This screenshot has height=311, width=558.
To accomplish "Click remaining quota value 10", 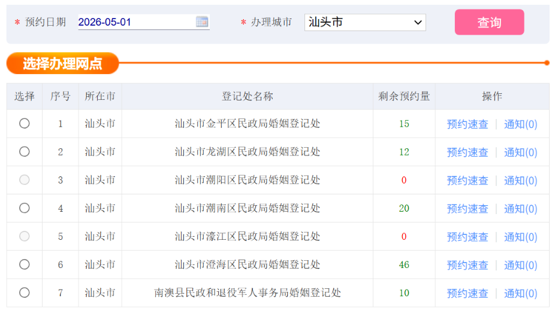I will (x=404, y=293).
